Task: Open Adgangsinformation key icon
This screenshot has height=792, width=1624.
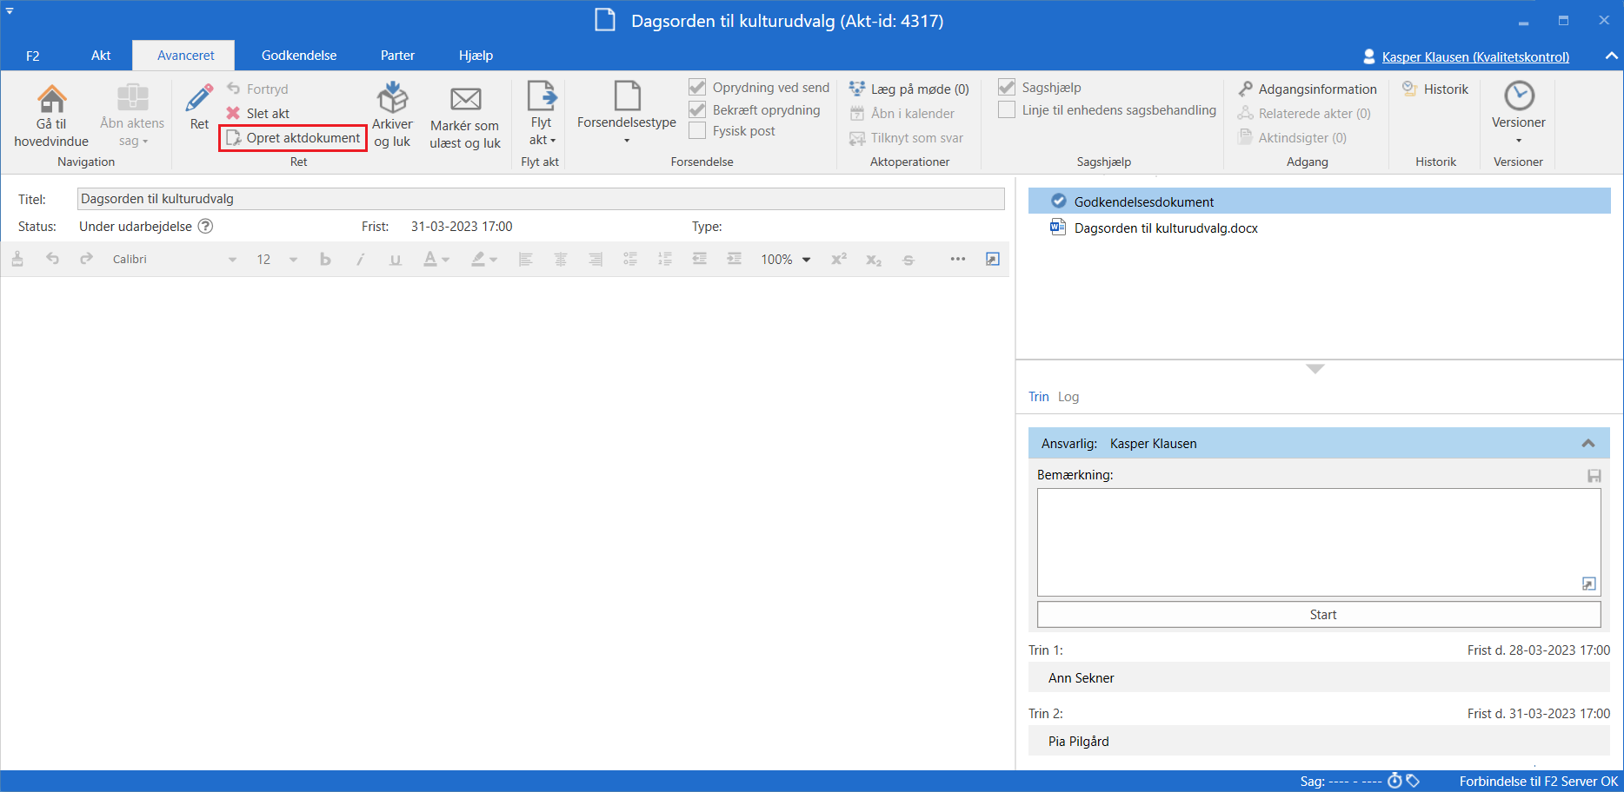Action: 1246,89
